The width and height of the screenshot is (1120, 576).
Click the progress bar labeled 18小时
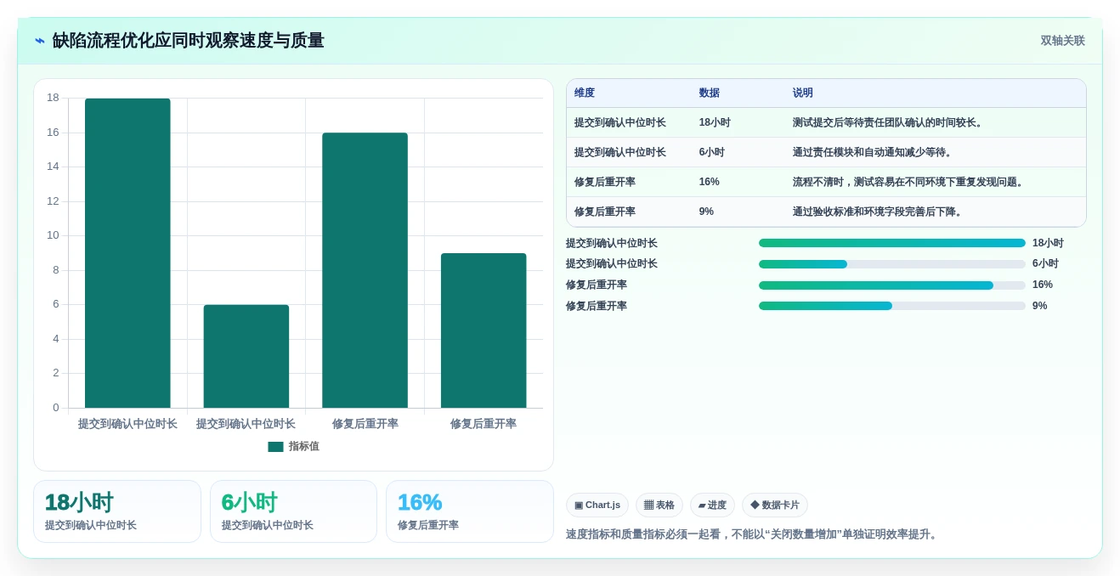pyautogui.click(x=892, y=243)
